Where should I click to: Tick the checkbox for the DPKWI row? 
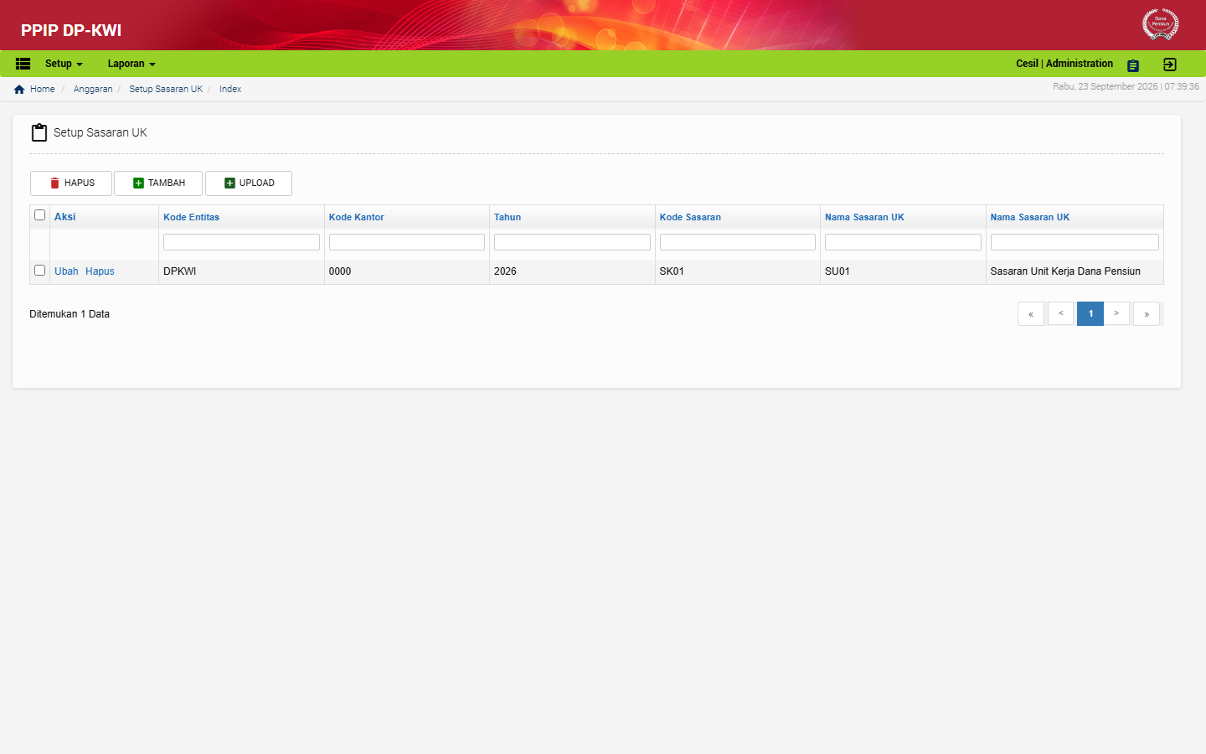39,271
